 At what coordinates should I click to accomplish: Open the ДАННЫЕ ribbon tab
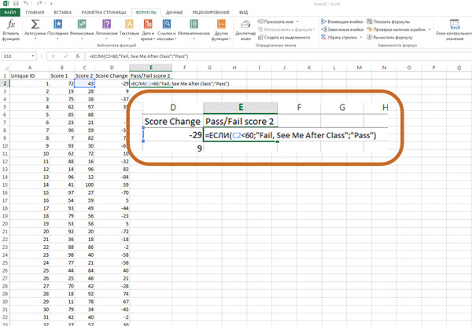[174, 13]
